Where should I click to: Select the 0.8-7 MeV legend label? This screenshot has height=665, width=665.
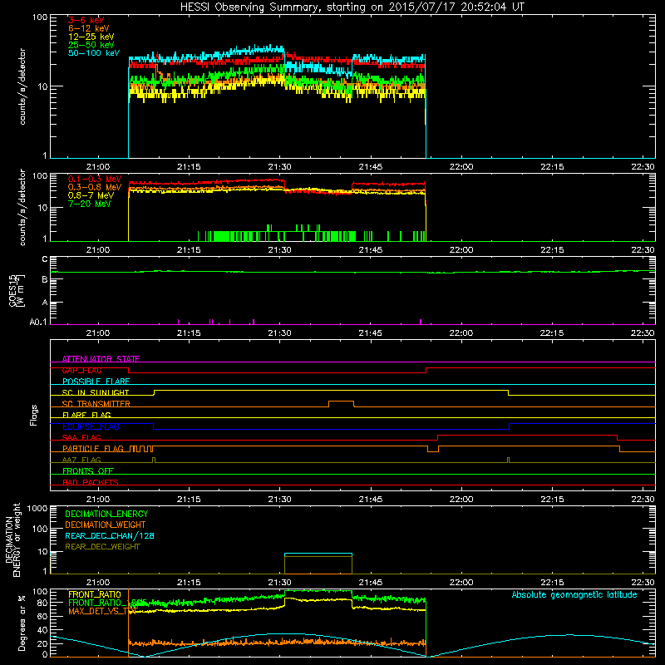point(91,195)
